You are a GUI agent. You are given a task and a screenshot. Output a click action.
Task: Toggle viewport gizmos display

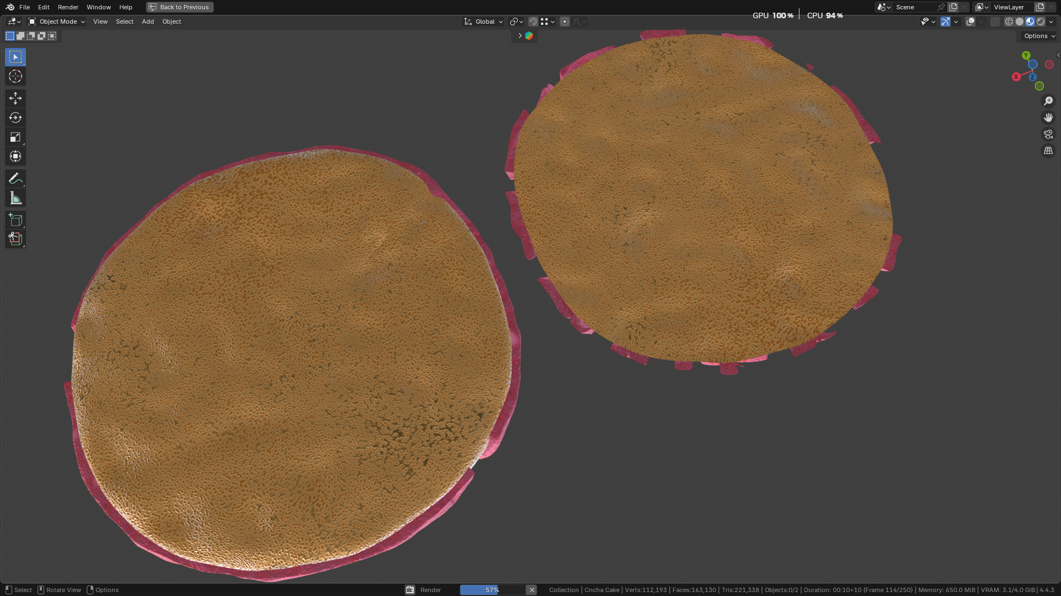coord(946,22)
